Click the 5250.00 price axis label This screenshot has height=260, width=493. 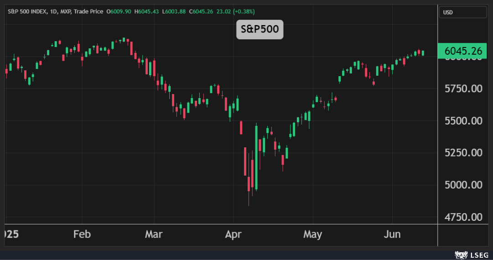[x=462, y=153]
